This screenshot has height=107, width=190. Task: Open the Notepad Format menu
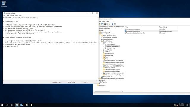[x=12, y=16]
